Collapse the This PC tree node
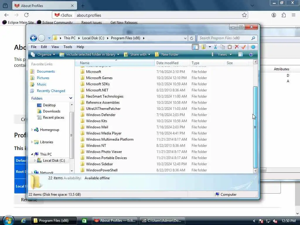This screenshot has height=225, width=300. pyautogui.click(x=32, y=154)
